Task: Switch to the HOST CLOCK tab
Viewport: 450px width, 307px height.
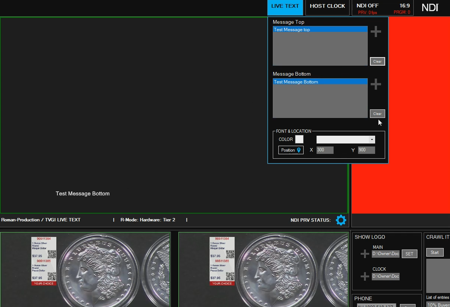Action: point(327,6)
